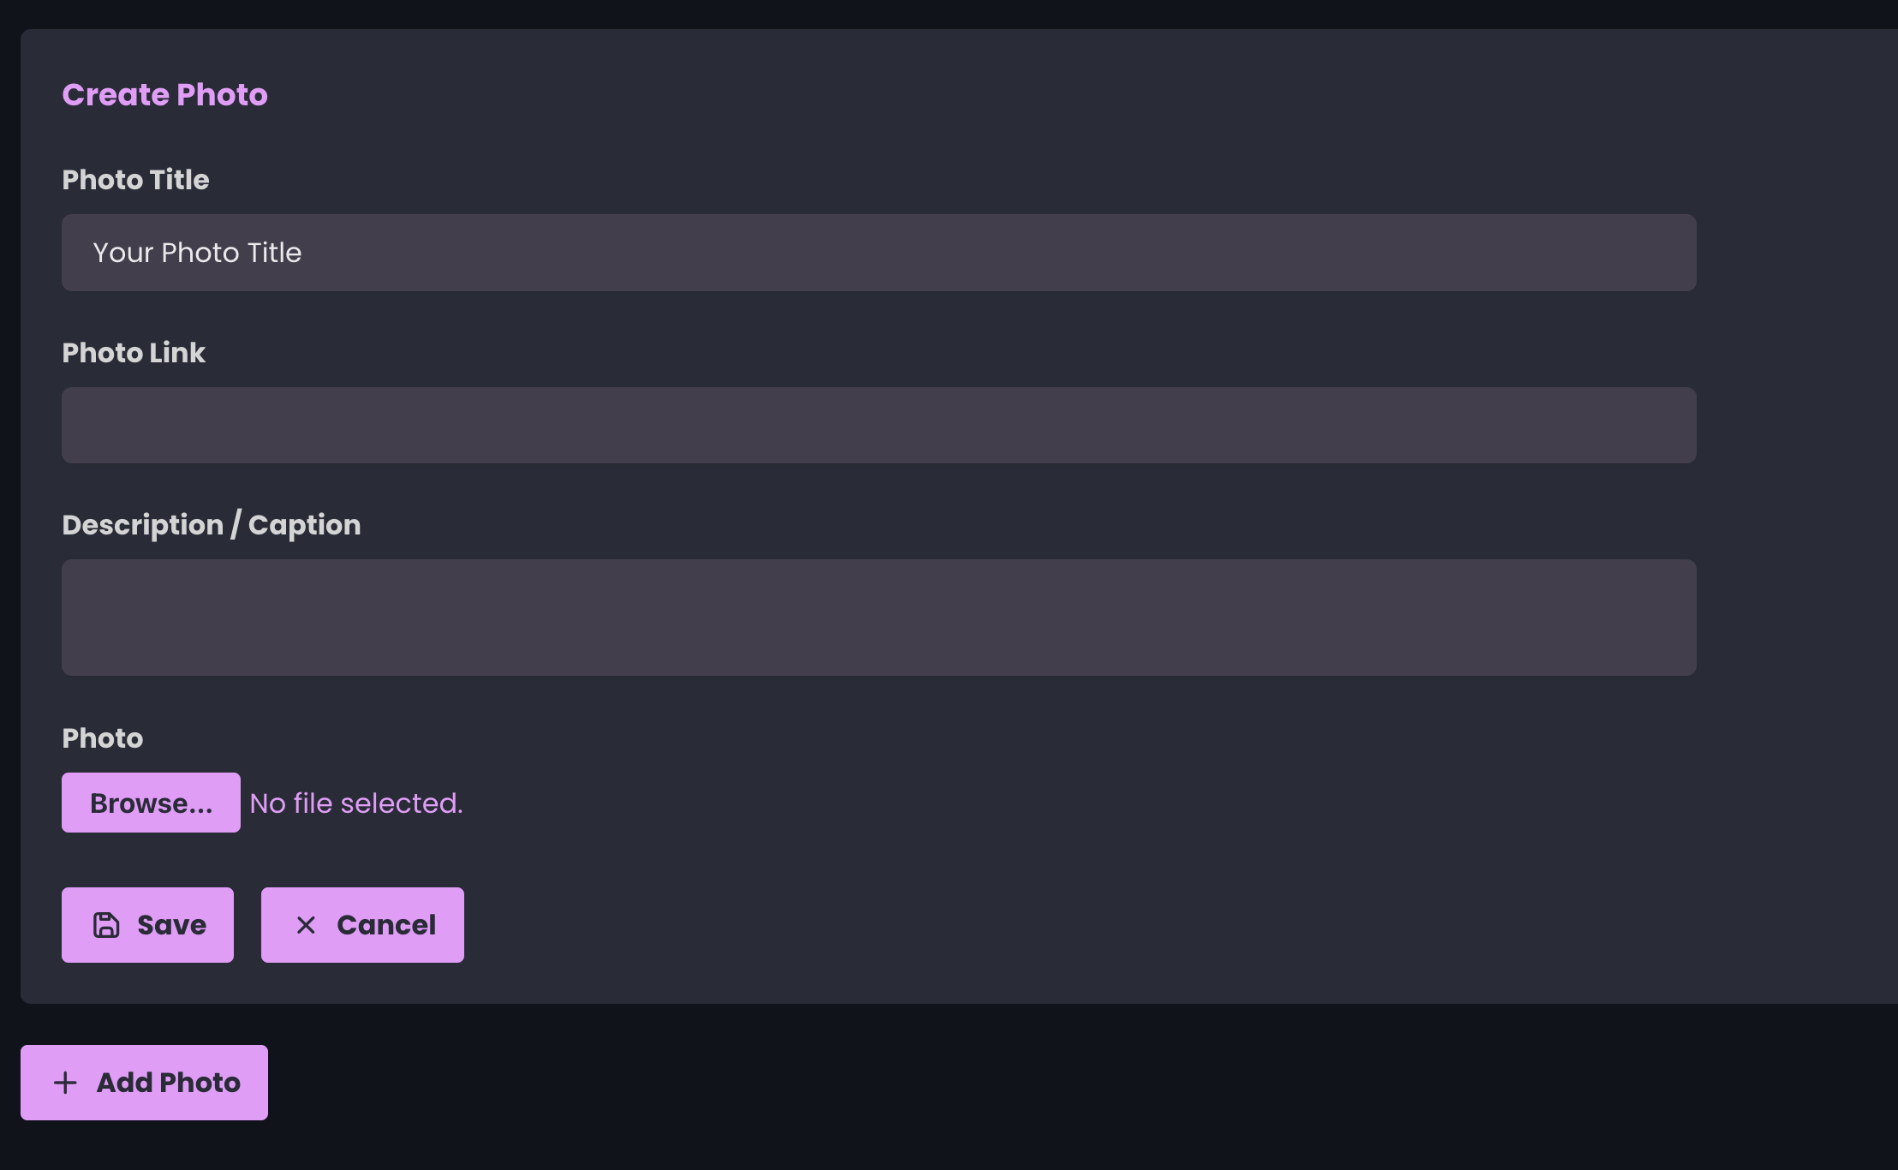Focus the Photo Title input field
This screenshot has height=1170, width=1898.
tap(879, 253)
